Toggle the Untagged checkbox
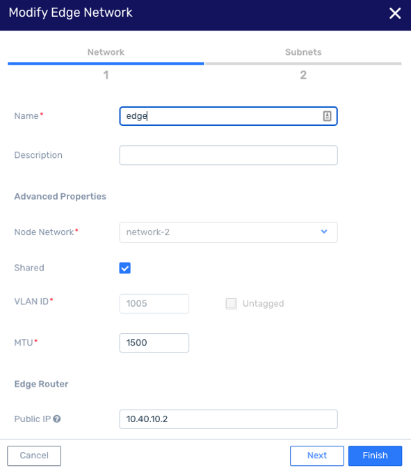Screen dimensions: 411x468 coord(232,304)
